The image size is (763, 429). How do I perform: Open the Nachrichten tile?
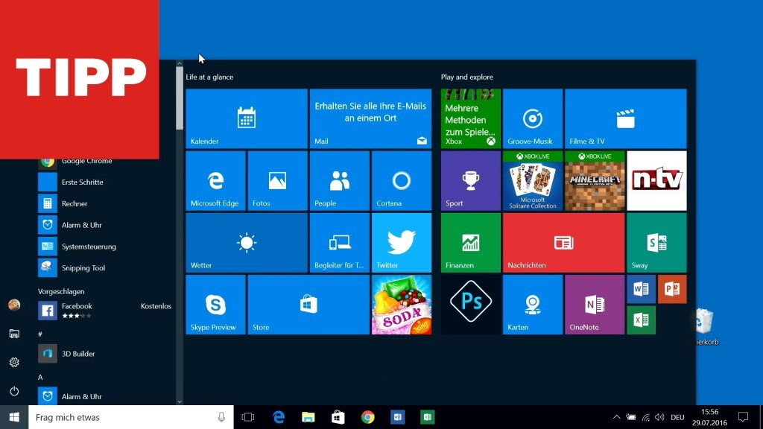pyautogui.click(x=563, y=243)
